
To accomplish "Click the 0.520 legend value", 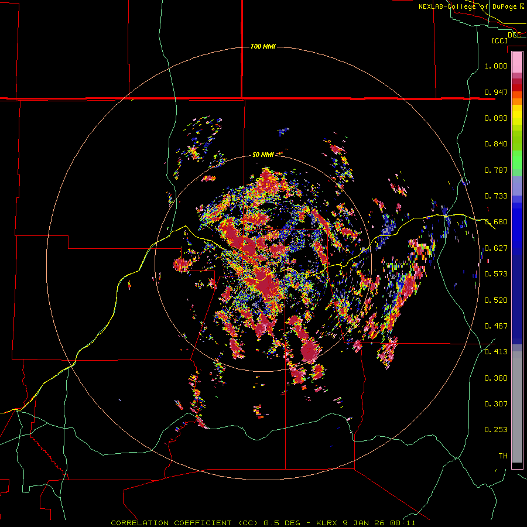I will (x=496, y=300).
